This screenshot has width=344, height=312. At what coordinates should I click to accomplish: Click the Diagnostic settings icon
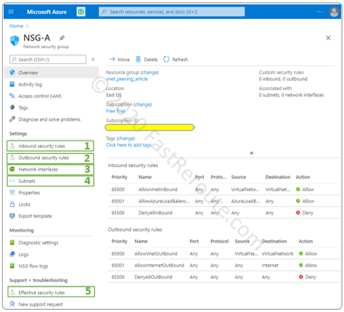pos(12,242)
